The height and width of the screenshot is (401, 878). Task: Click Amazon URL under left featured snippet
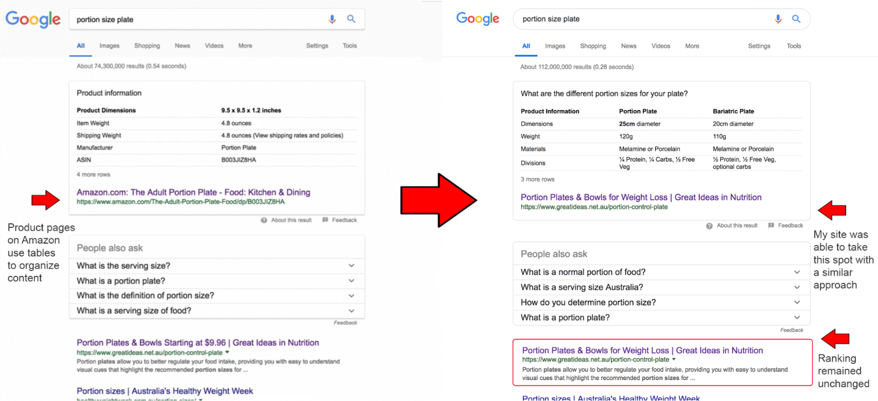point(180,202)
